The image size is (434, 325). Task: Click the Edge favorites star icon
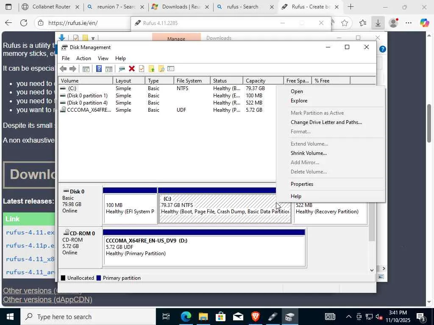[x=345, y=23]
